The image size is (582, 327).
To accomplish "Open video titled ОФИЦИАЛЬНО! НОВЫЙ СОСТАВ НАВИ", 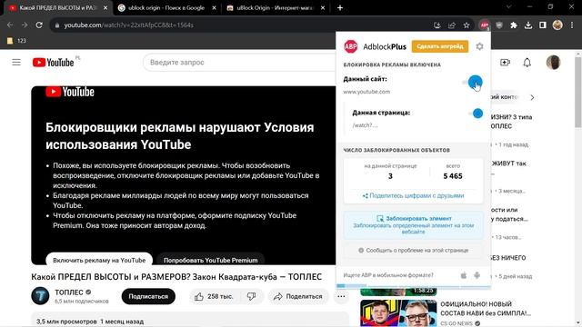I will coord(486,309).
